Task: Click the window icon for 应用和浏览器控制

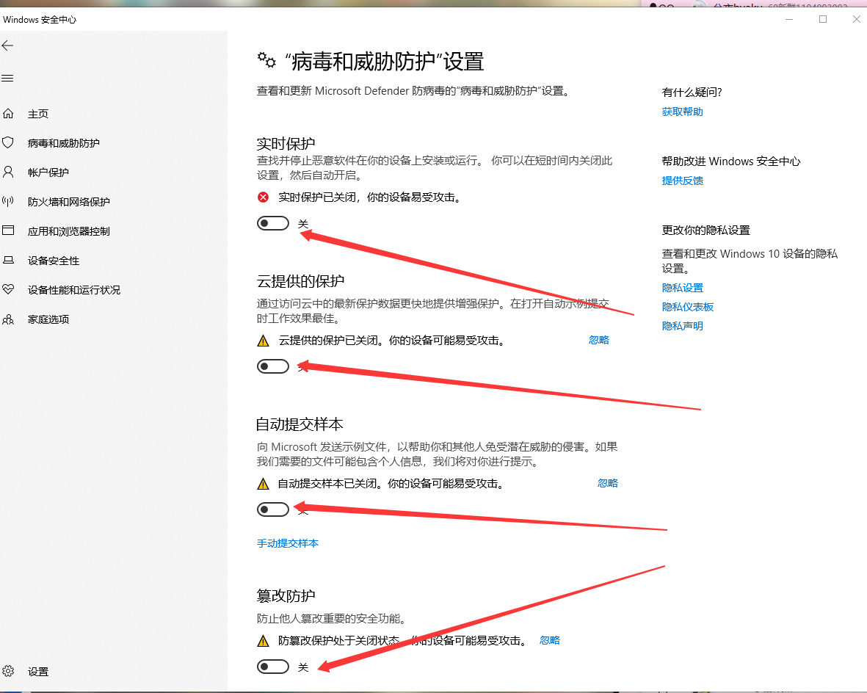Action: pos(8,230)
